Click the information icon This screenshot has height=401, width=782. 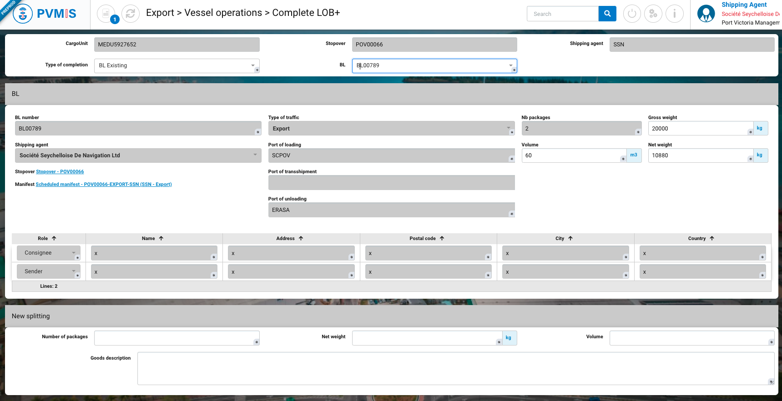coord(675,14)
